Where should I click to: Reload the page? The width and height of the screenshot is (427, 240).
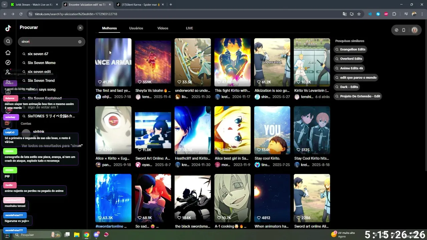pos(21,14)
